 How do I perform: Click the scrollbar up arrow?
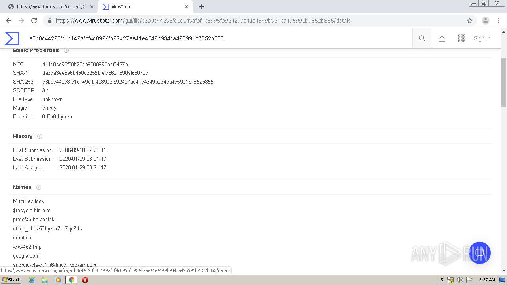point(504,31)
